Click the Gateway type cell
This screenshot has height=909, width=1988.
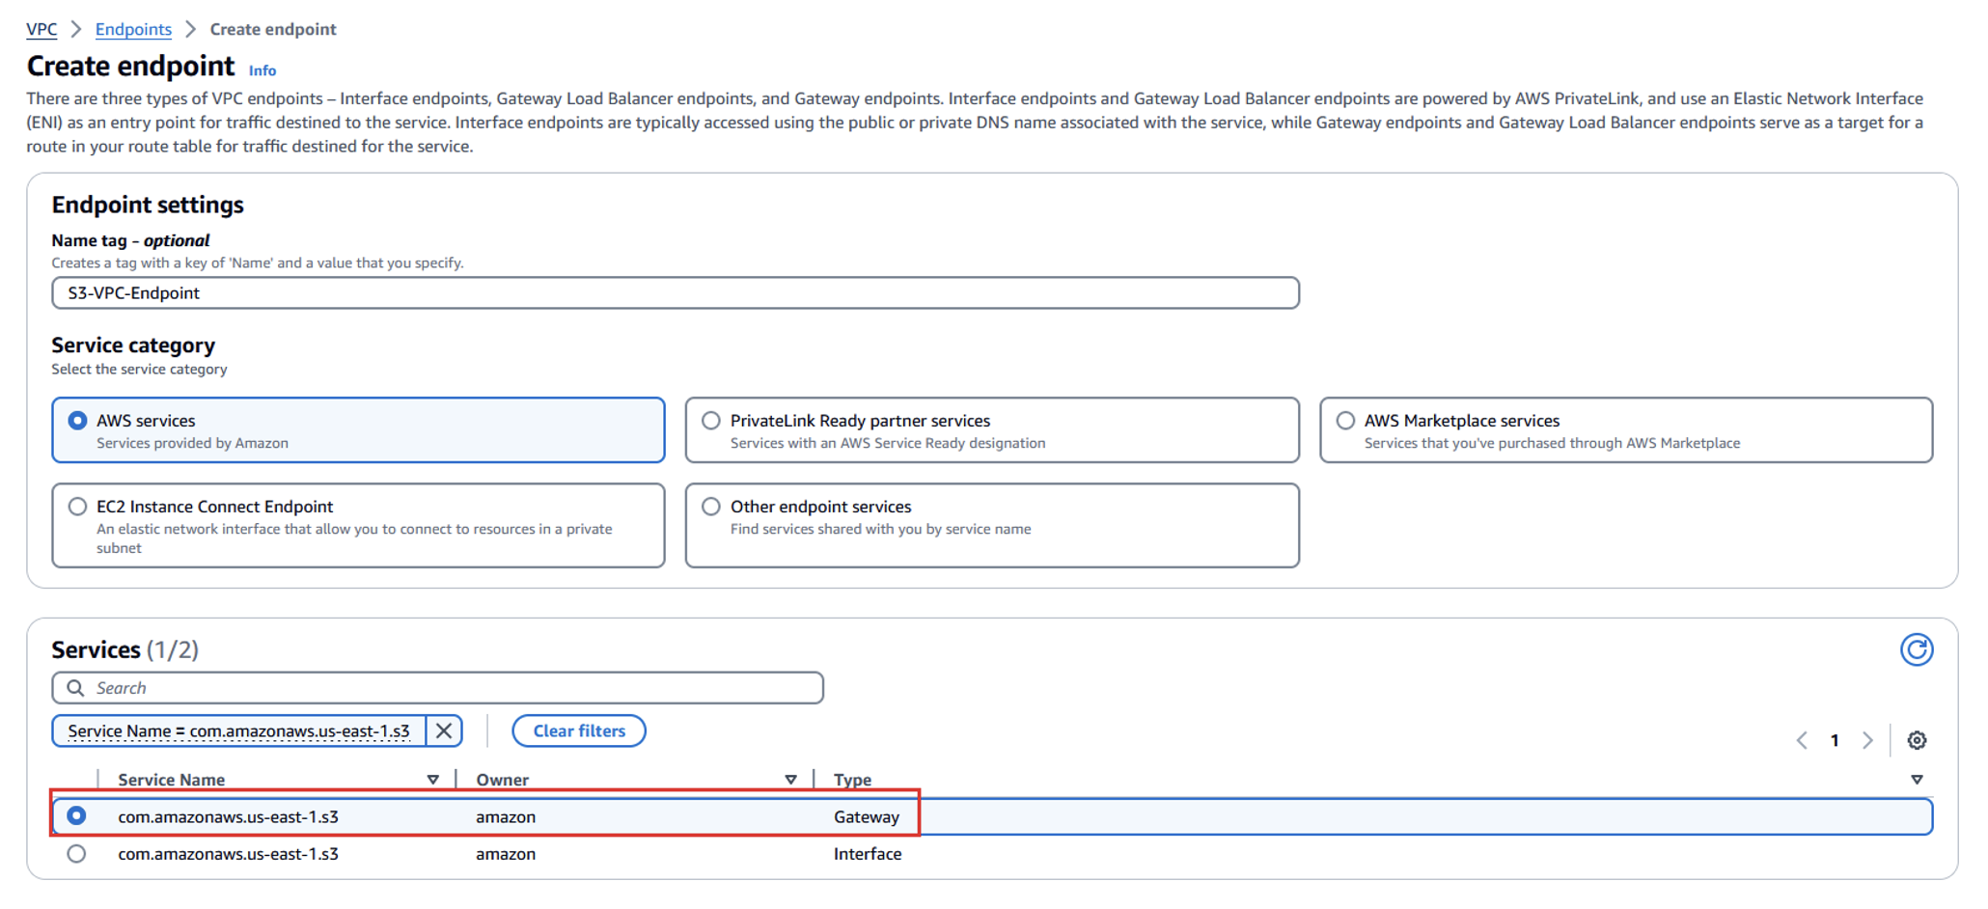coord(867,816)
